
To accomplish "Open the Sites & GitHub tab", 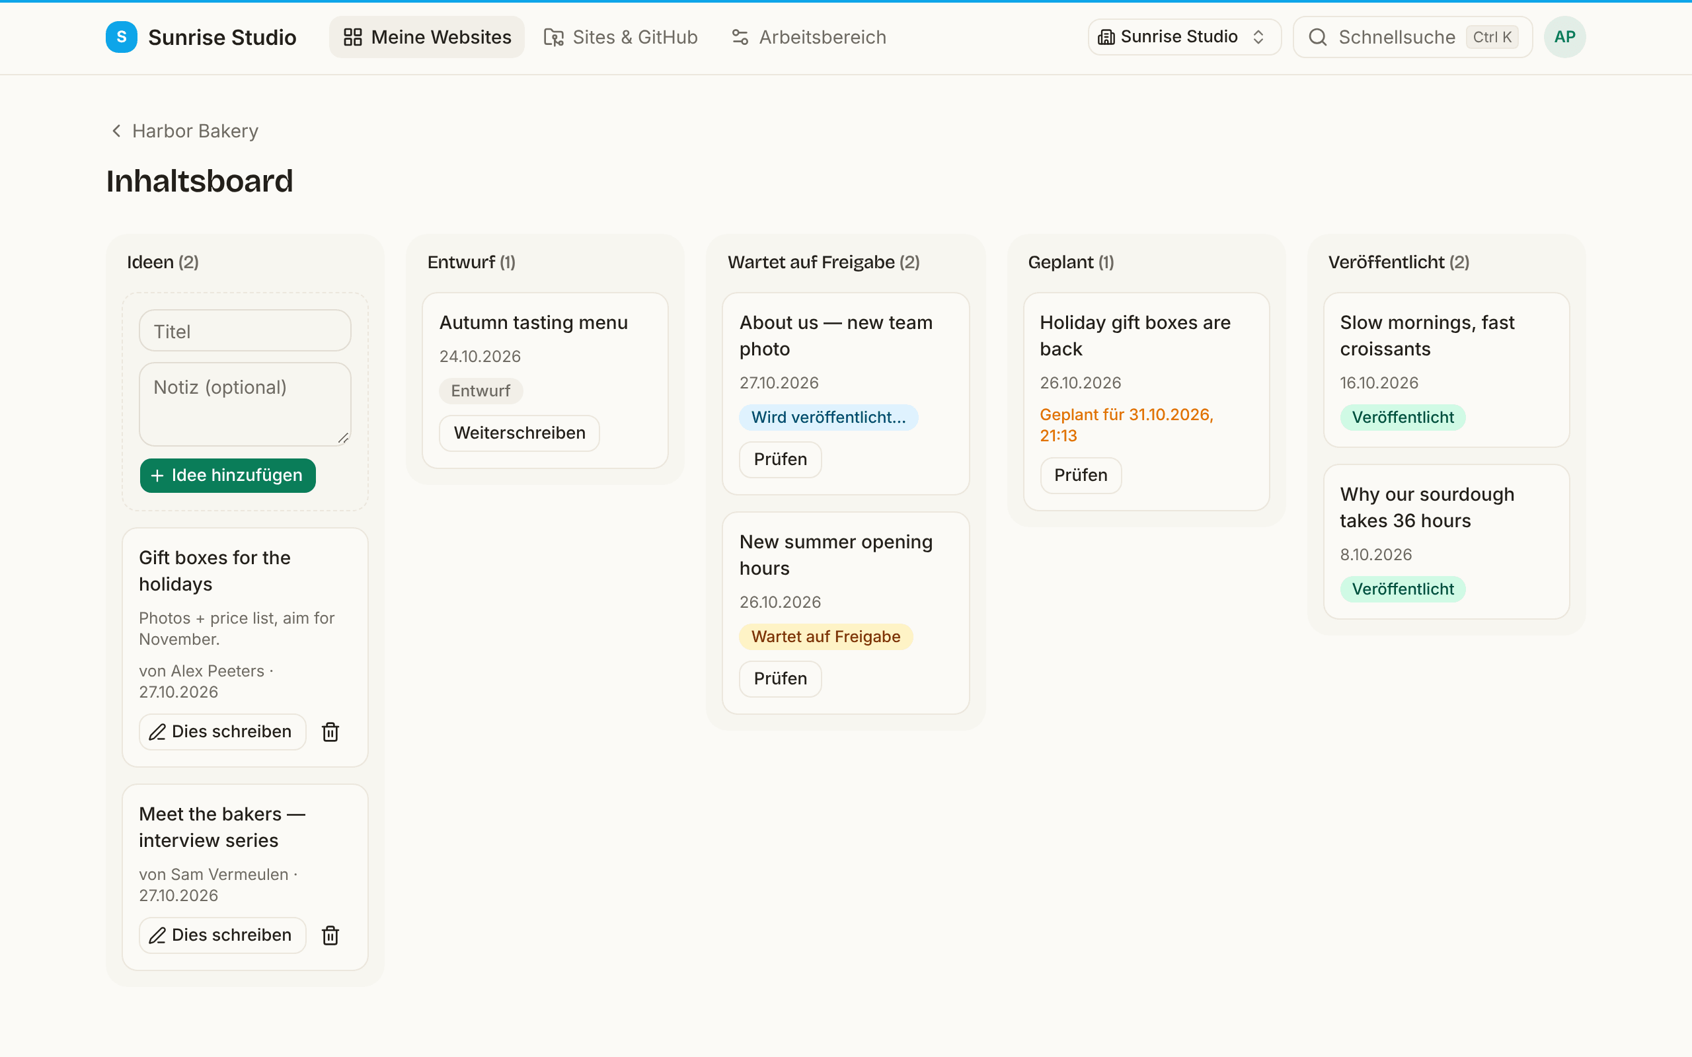I will click(x=621, y=37).
